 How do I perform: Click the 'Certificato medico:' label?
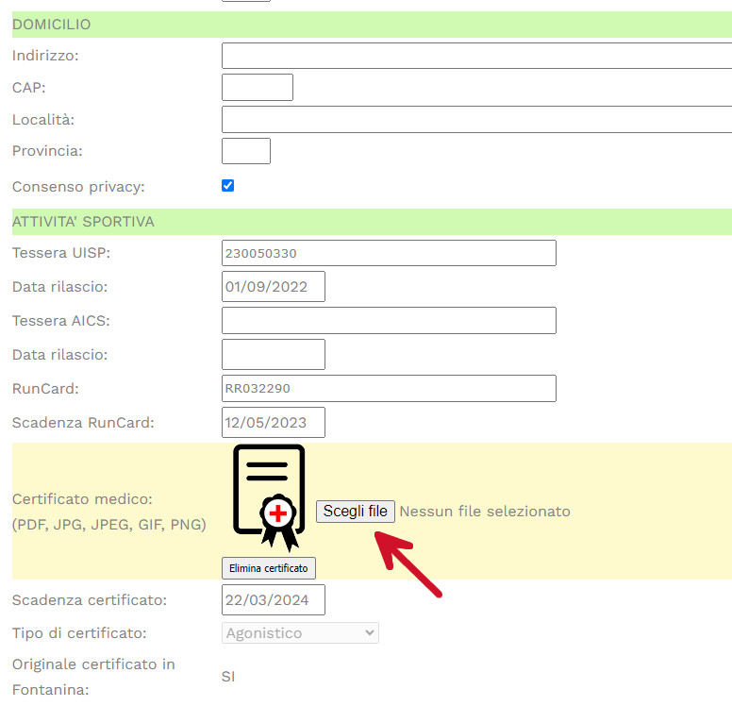tap(82, 499)
